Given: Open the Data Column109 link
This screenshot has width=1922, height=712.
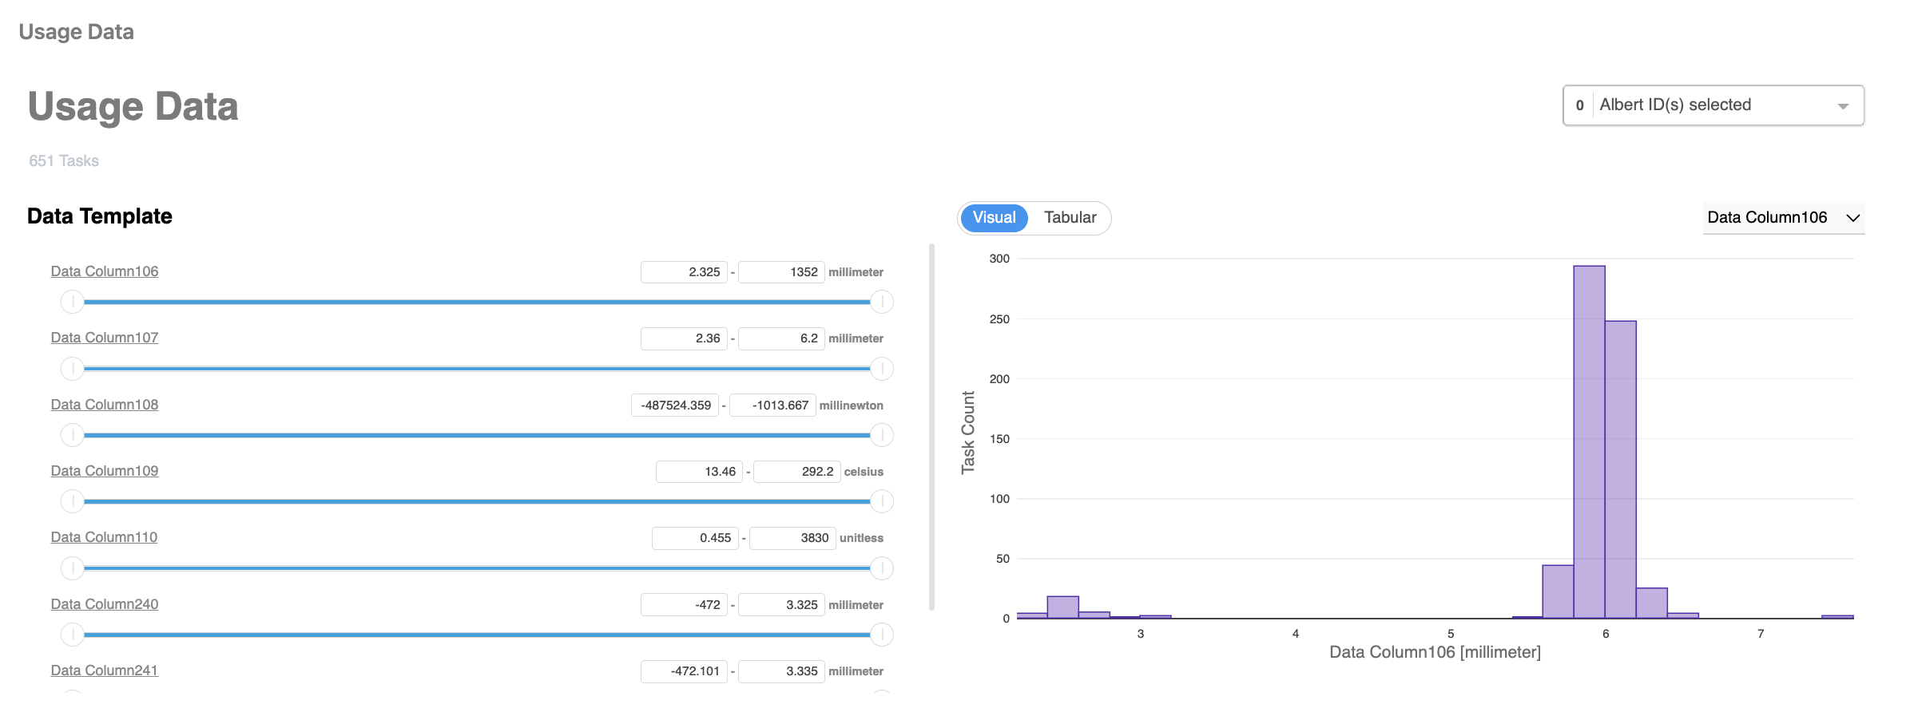Looking at the screenshot, I should 105,471.
